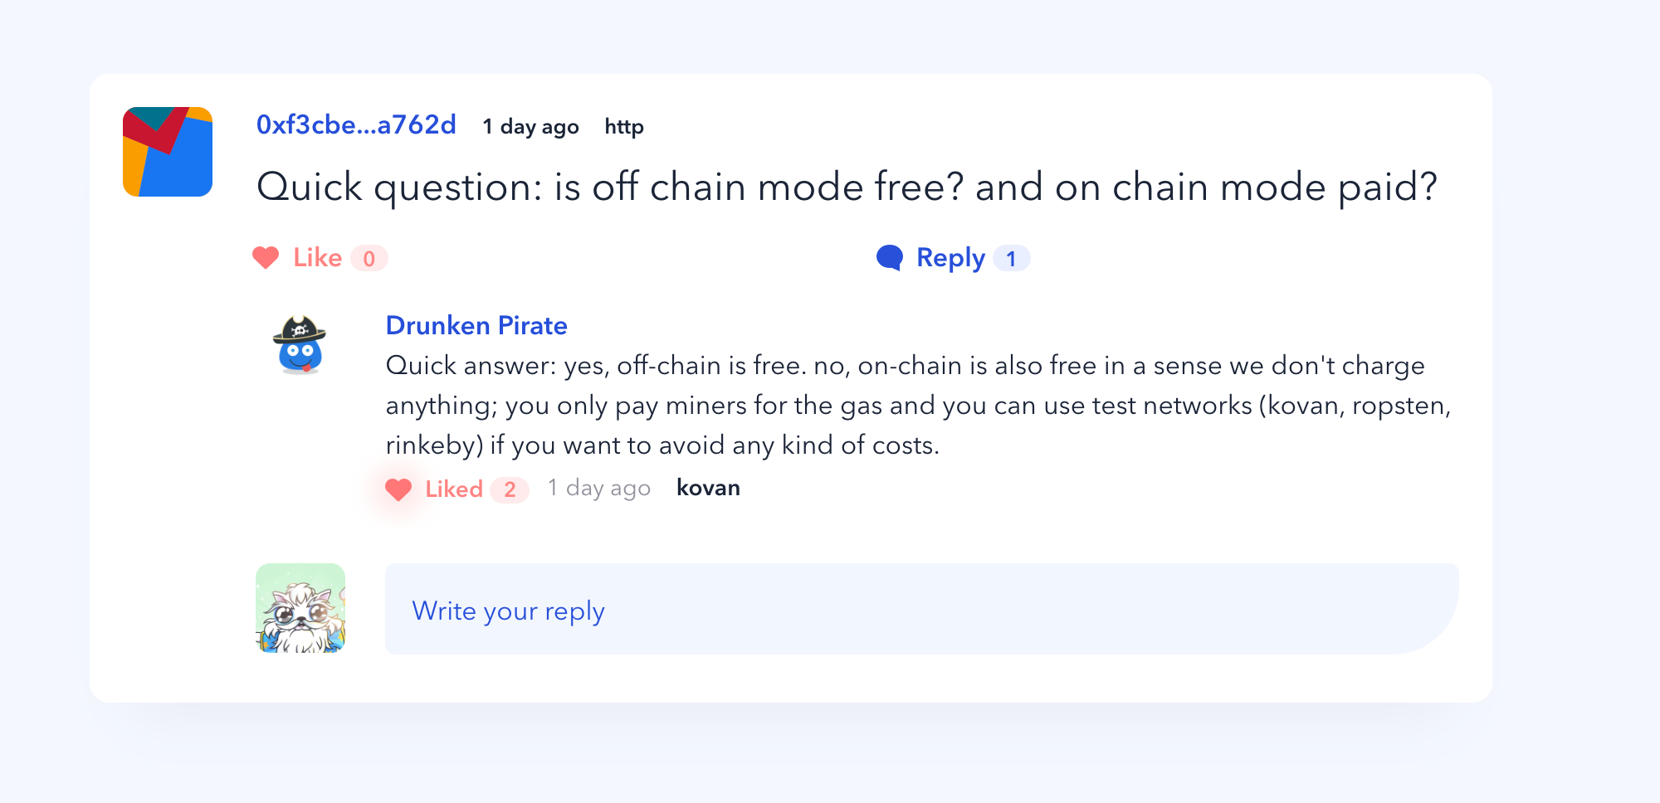Open the Drunken Pirate profile name link
The width and height of the screenshot is (1660, 803).
[x=476, y=325]
